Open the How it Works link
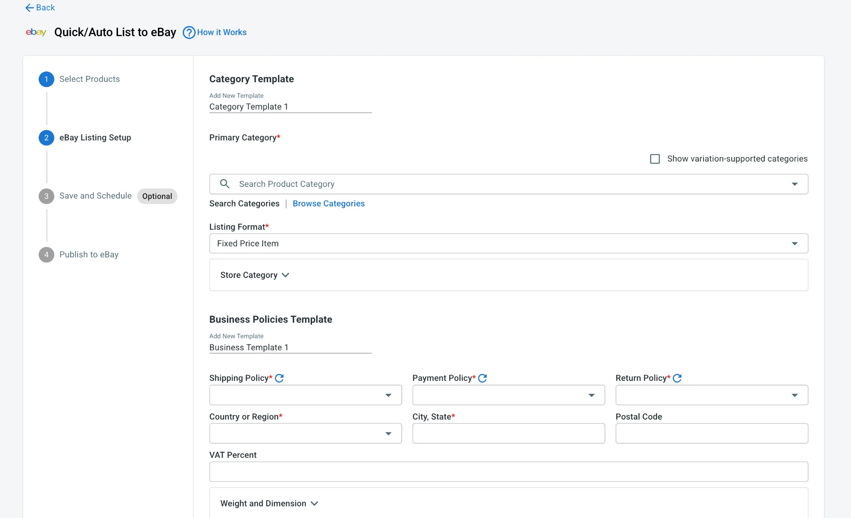 coord(222,32)
